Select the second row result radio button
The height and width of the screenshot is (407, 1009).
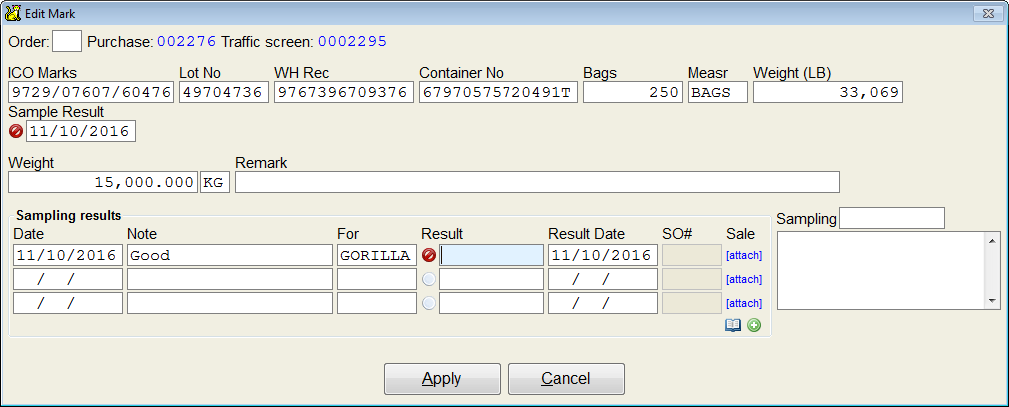(428, 279)
